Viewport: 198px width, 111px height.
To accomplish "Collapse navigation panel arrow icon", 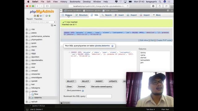I will [61, 10].
